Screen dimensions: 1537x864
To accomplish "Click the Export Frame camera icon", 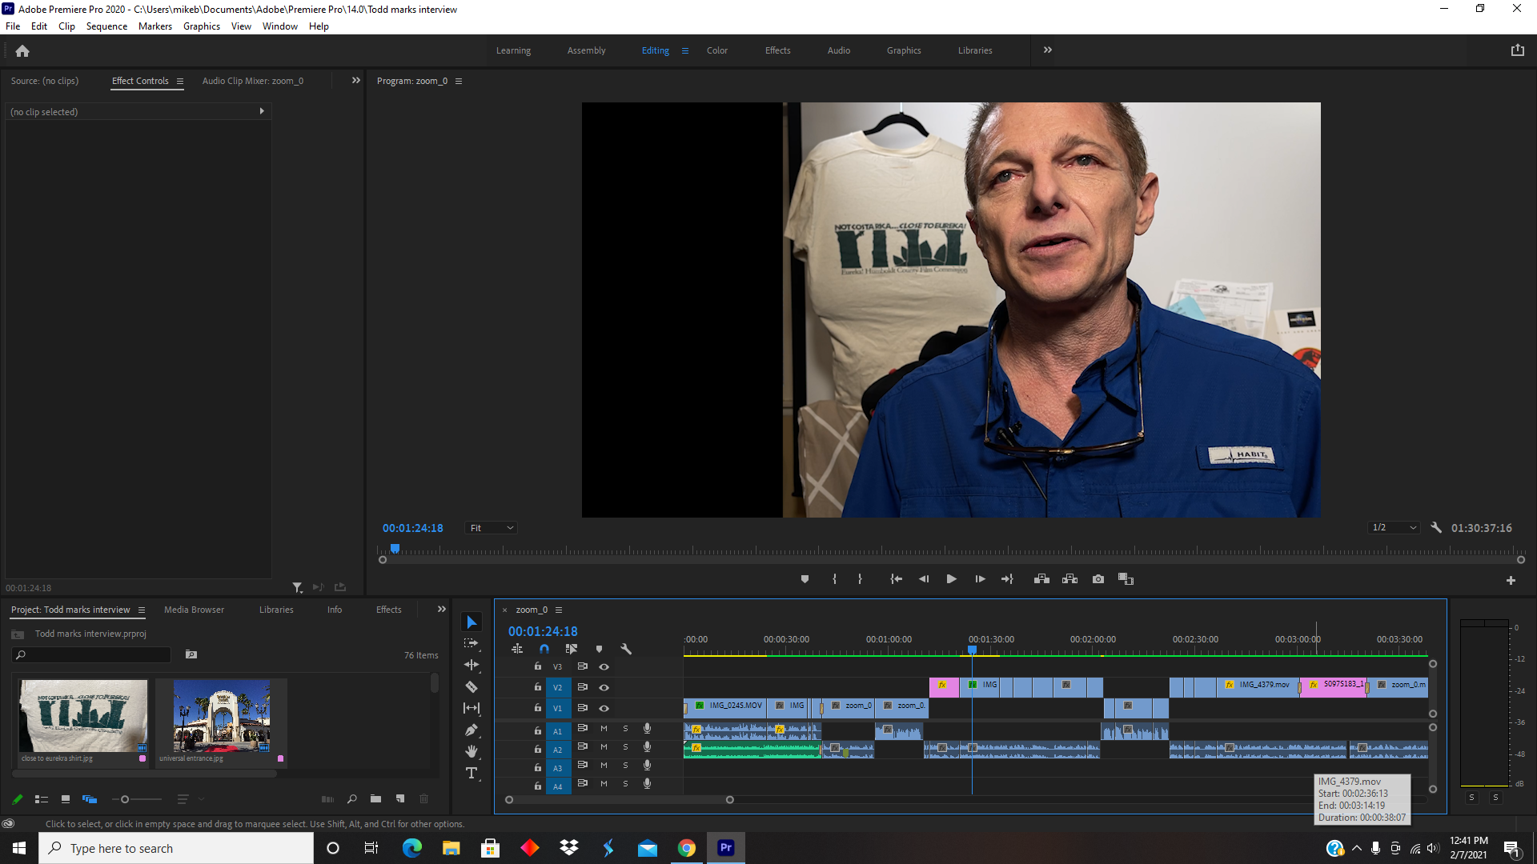I will (1098, 579).
